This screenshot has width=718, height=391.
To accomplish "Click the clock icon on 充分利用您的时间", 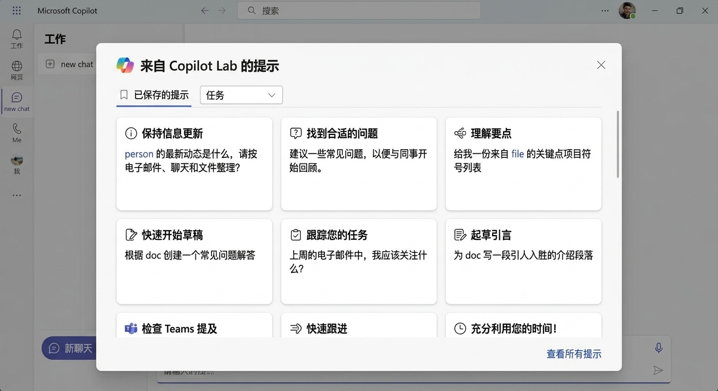I will pyautogui.click(x=460, y=329).
